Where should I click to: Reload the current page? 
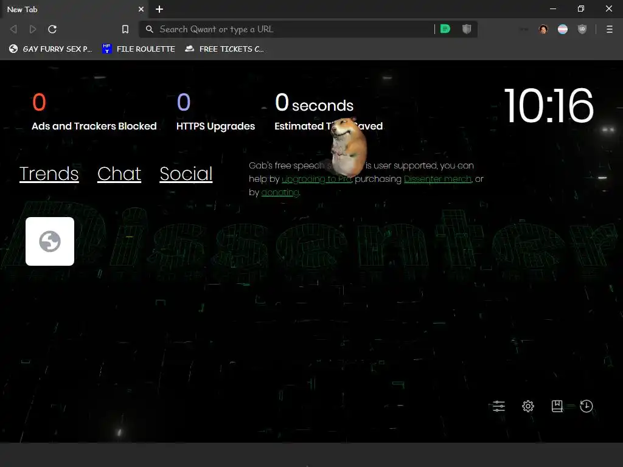(x=52, y=29)
